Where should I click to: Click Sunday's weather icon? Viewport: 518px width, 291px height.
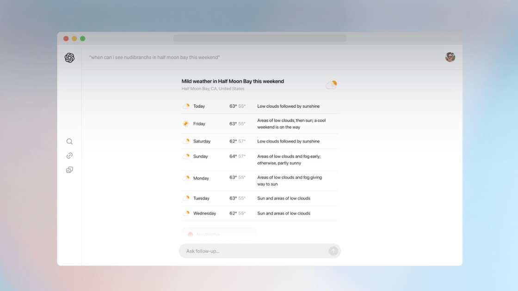pyautogui.click(x=186, y=157)
